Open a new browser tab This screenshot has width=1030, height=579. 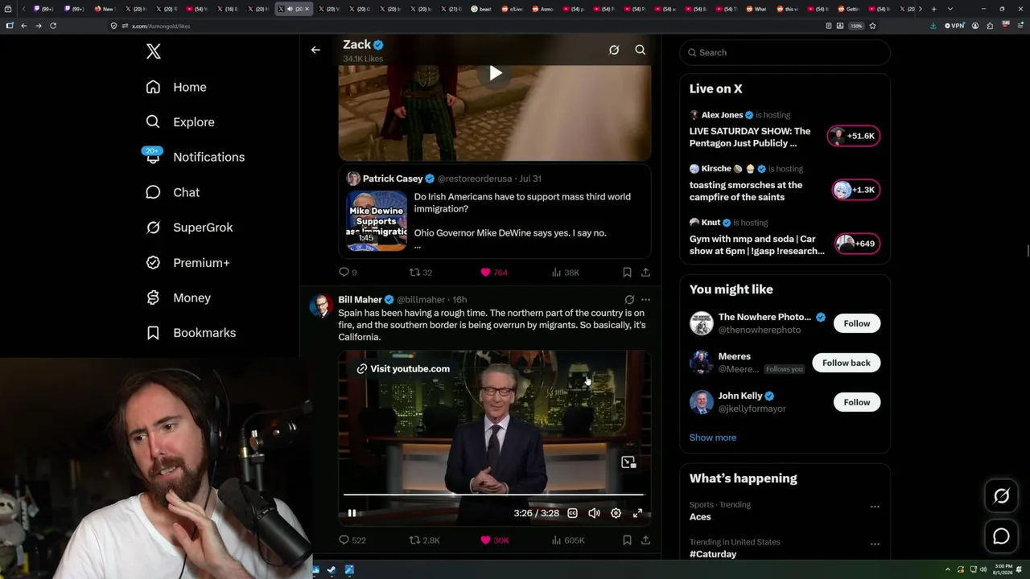[933, 9]
